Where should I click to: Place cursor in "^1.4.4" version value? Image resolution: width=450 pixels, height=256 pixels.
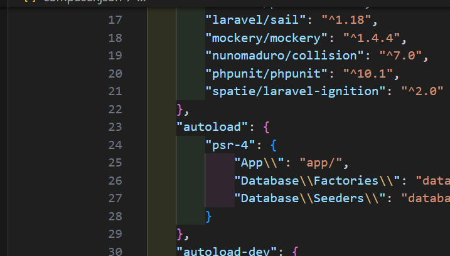click(x=372, y=38)
